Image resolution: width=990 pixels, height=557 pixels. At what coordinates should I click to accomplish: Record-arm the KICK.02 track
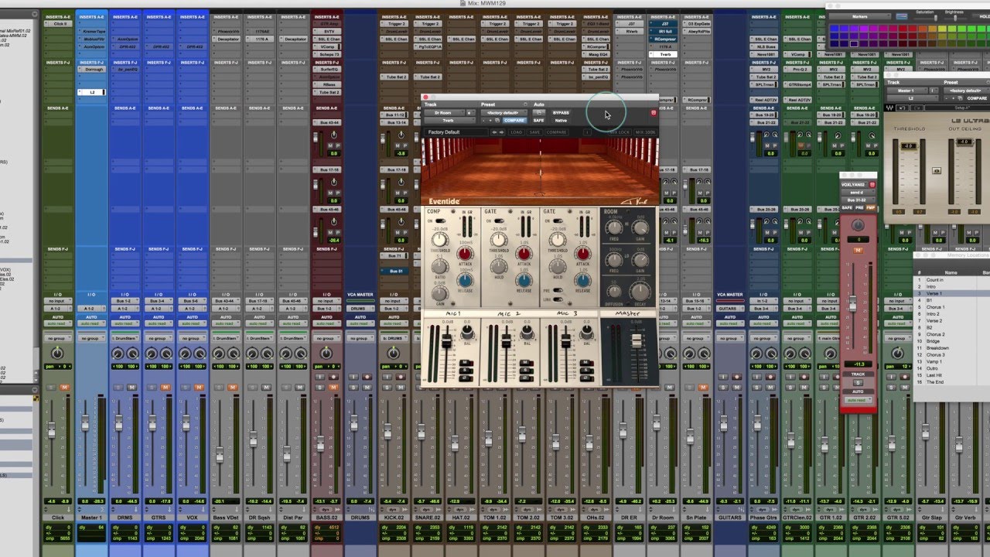401,377
